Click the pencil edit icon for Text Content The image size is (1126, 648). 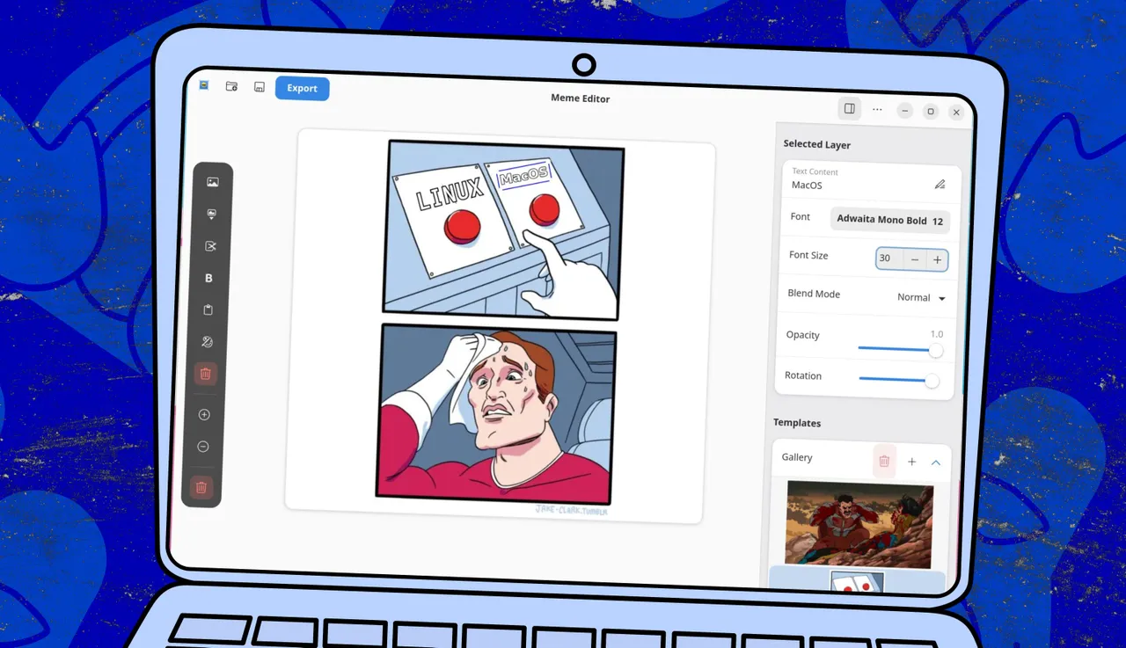coord(940,185)
